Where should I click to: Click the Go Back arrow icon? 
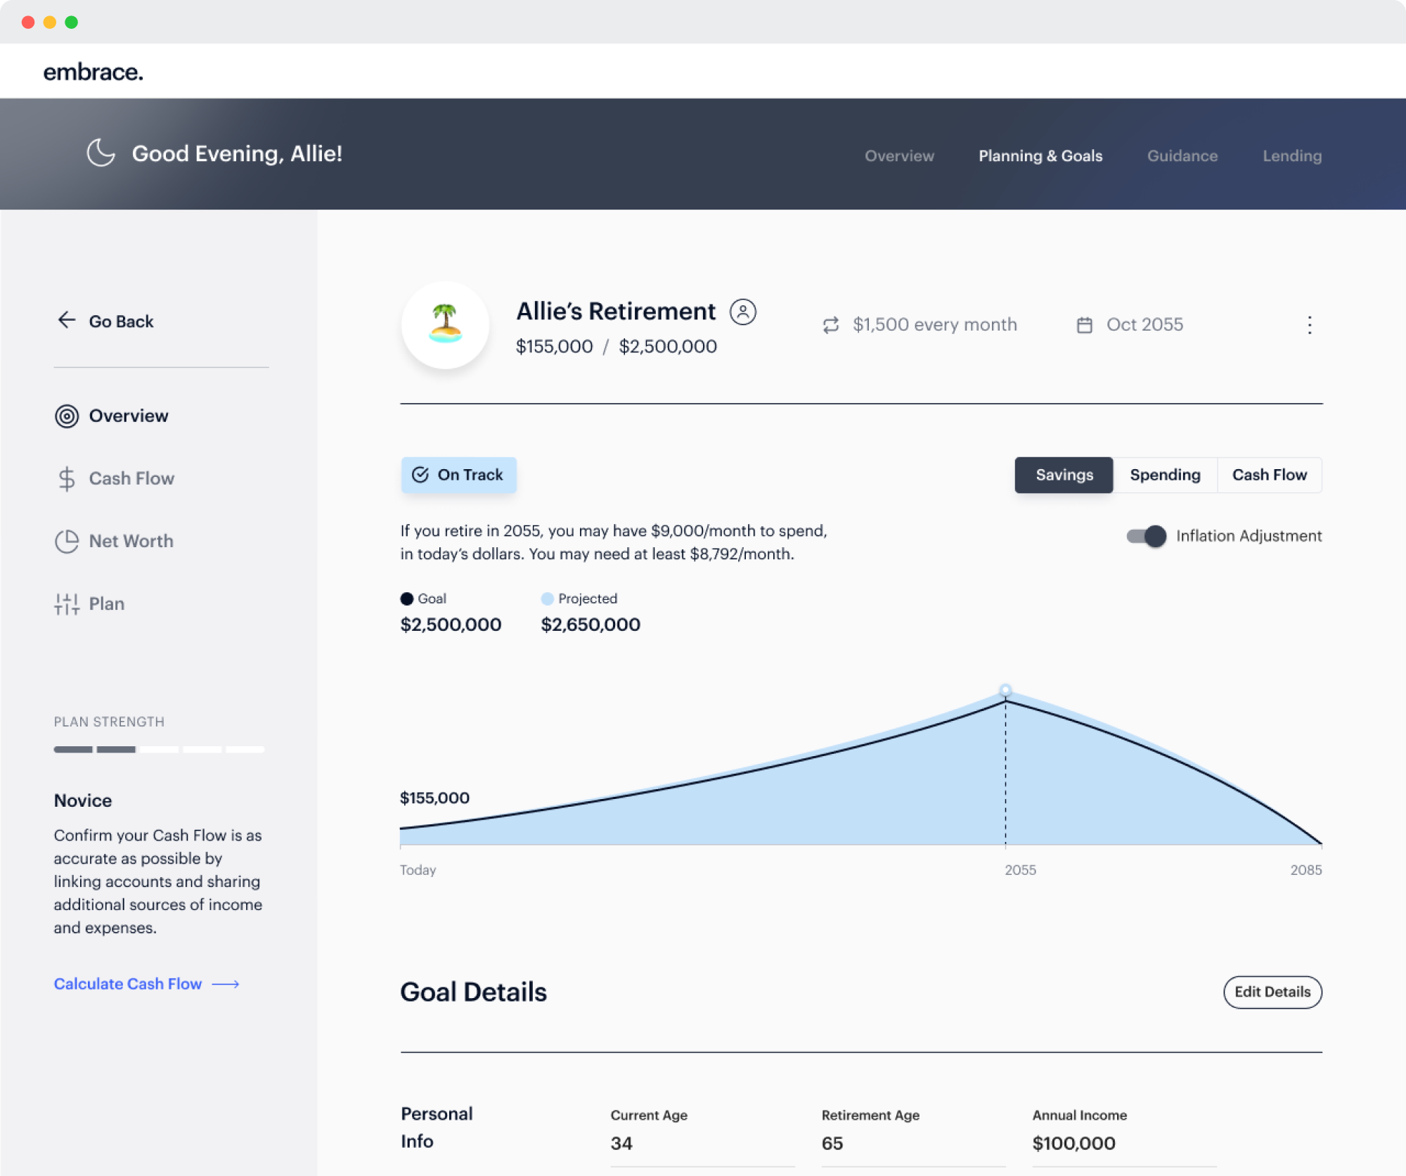pos(67,320)
